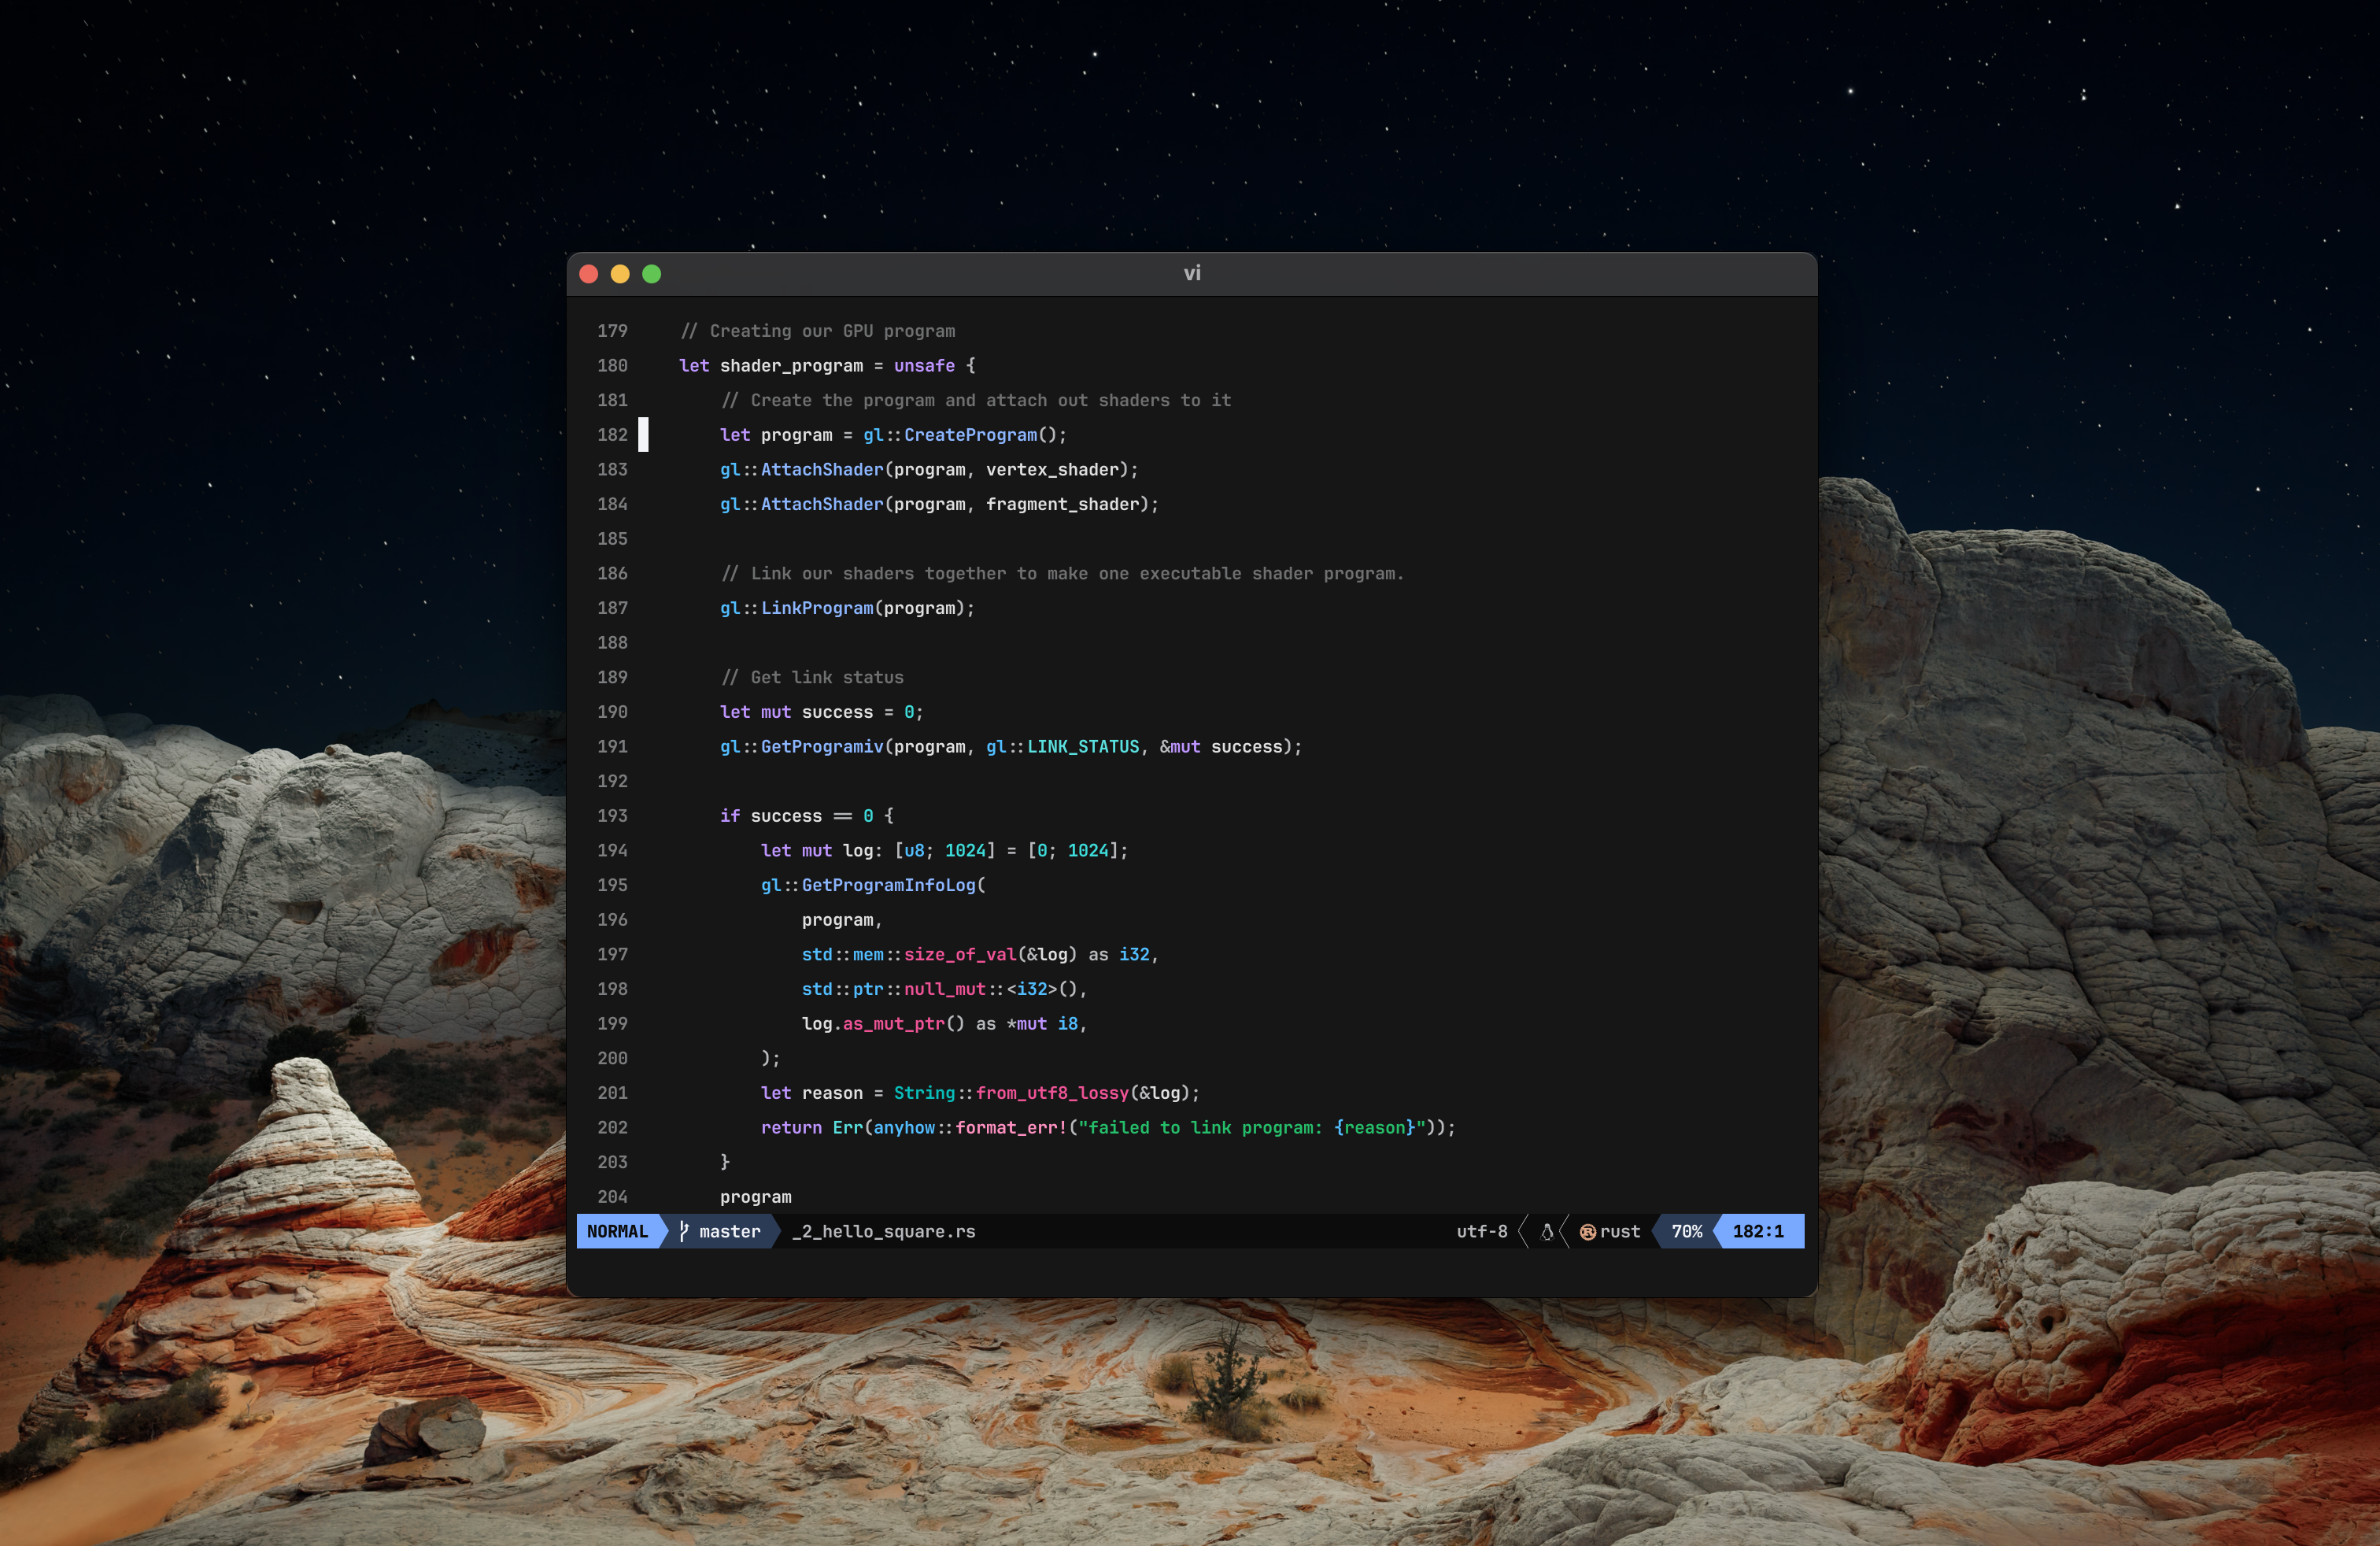The height and width of the screenshot is (1546, 2380).
Task: Click the block cursor on line 182
Action: pyautogui.click(x=643, y=435)
